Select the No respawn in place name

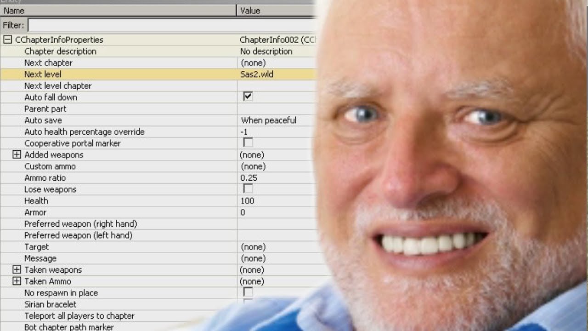pos(61,293)
